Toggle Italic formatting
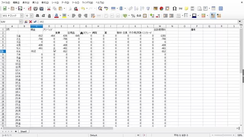 click(43, 16)
